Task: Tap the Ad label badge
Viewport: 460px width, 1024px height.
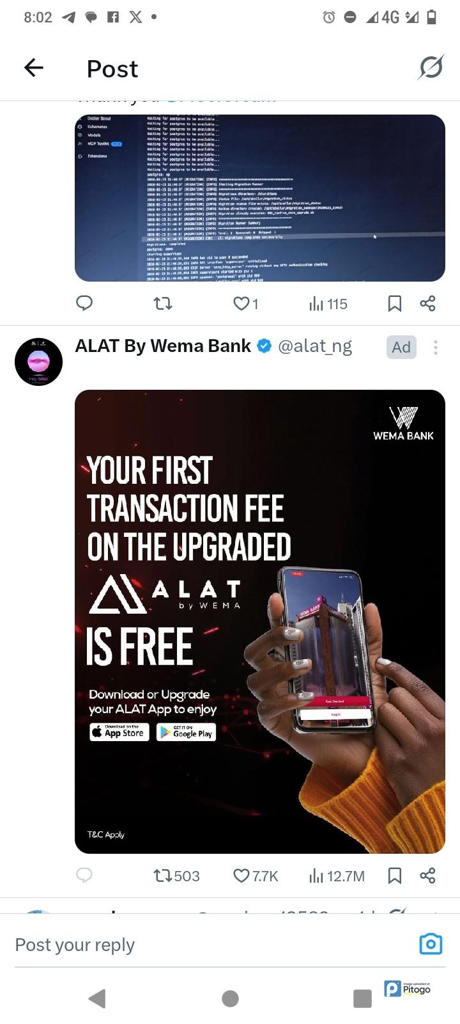Action: click(401, 347)
